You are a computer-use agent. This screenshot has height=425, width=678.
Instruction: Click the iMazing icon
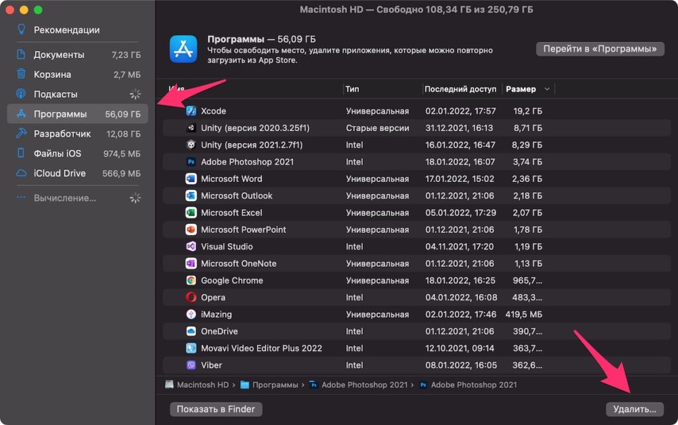[191, 314]
